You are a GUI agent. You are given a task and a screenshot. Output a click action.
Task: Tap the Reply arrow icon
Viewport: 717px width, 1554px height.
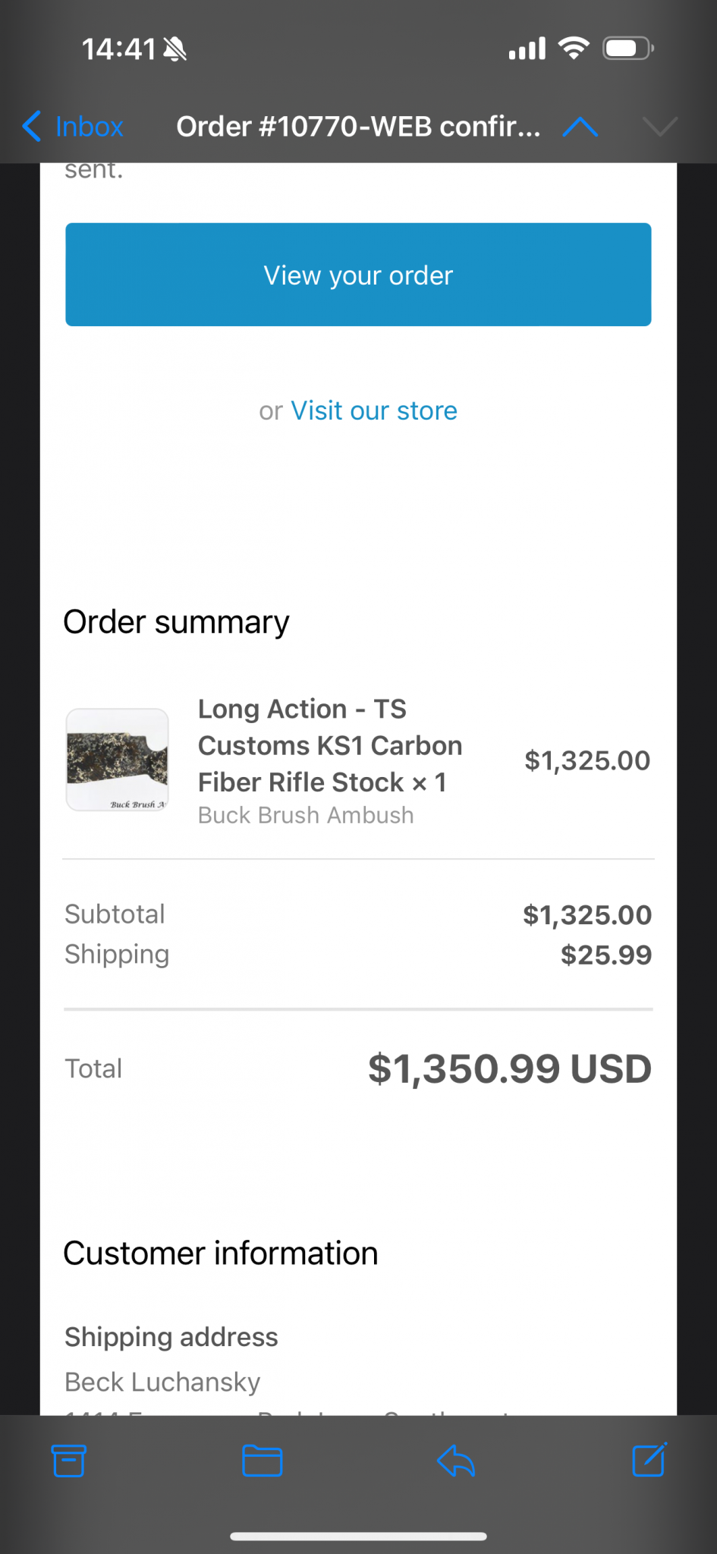[456, 1461]
